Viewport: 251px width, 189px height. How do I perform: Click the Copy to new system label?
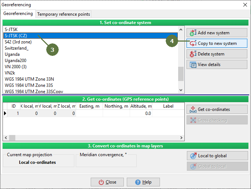[x=217, y=43]
